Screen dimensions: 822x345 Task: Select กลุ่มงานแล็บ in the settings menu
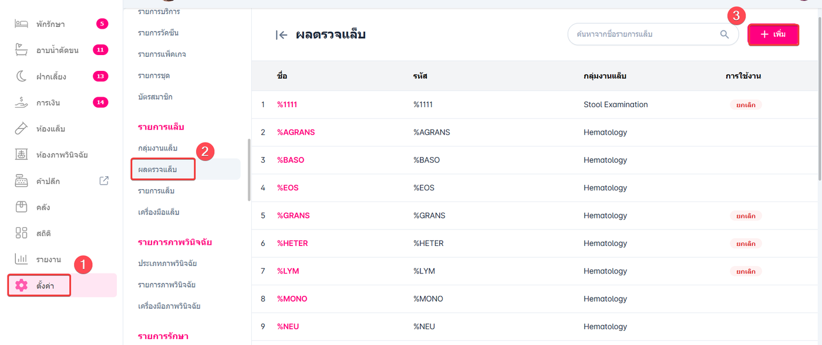157,148
